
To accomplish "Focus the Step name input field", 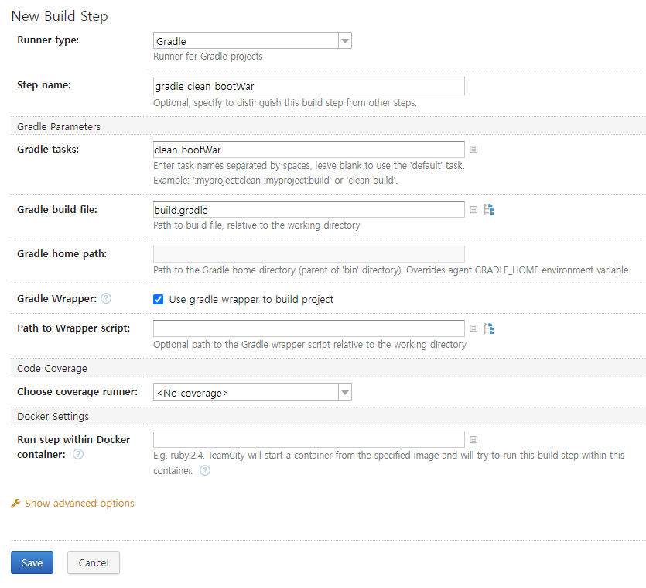I will click(x=309, y=86).
